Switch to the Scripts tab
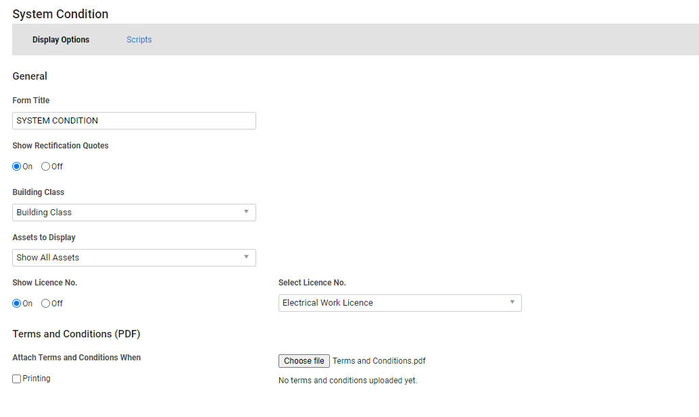The height and width of the screenshot is (417, 699). 139,39
